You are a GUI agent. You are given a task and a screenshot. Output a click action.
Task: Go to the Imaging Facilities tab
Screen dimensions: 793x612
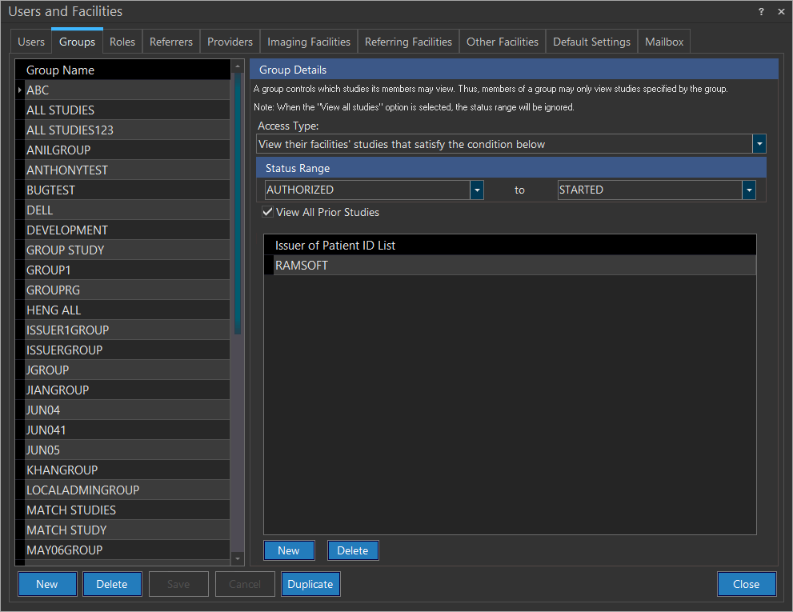[x=308, y=42]
